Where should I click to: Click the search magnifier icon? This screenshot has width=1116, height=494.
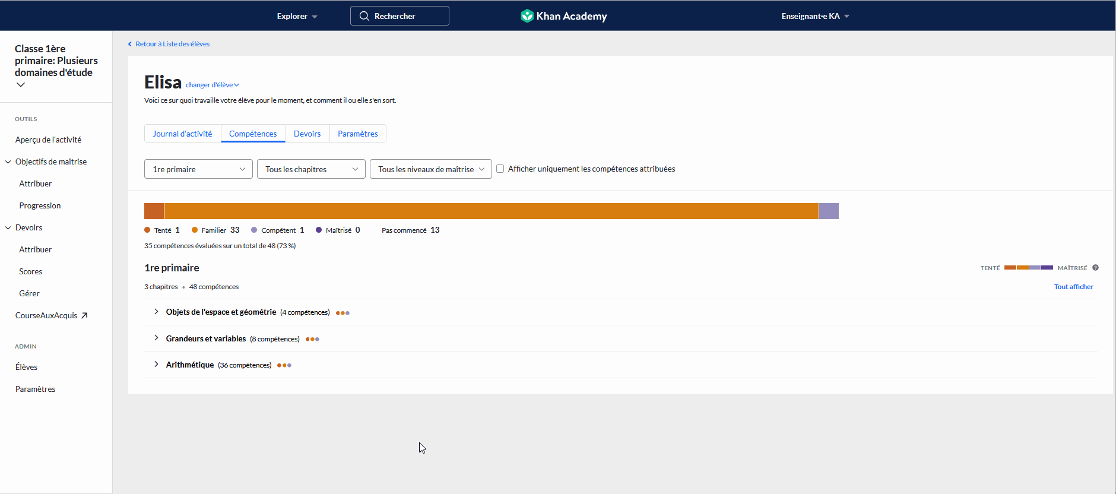(x=364, y=16)
